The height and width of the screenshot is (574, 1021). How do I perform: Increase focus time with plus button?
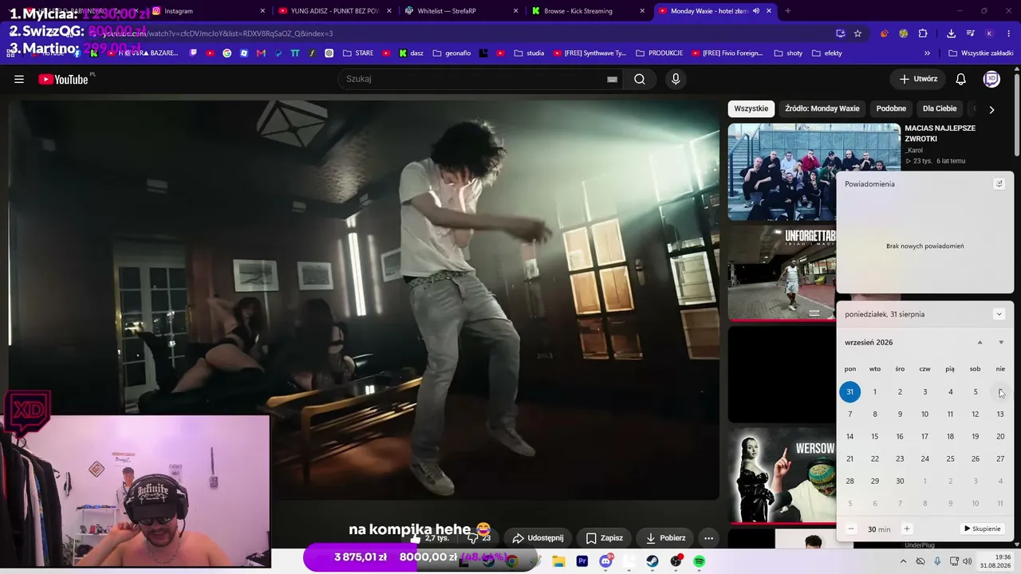tap(906, 529)
